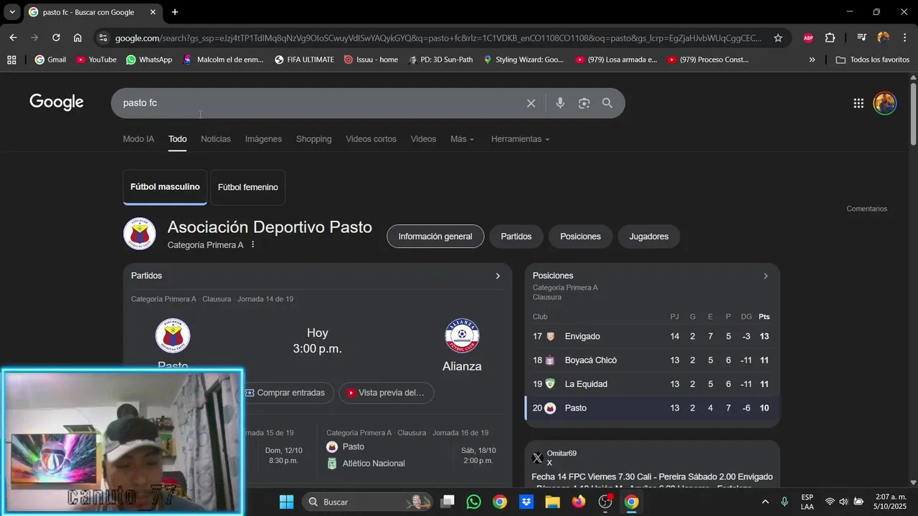Switch to the 'Videos cortos' tab

tap(371, 139)
